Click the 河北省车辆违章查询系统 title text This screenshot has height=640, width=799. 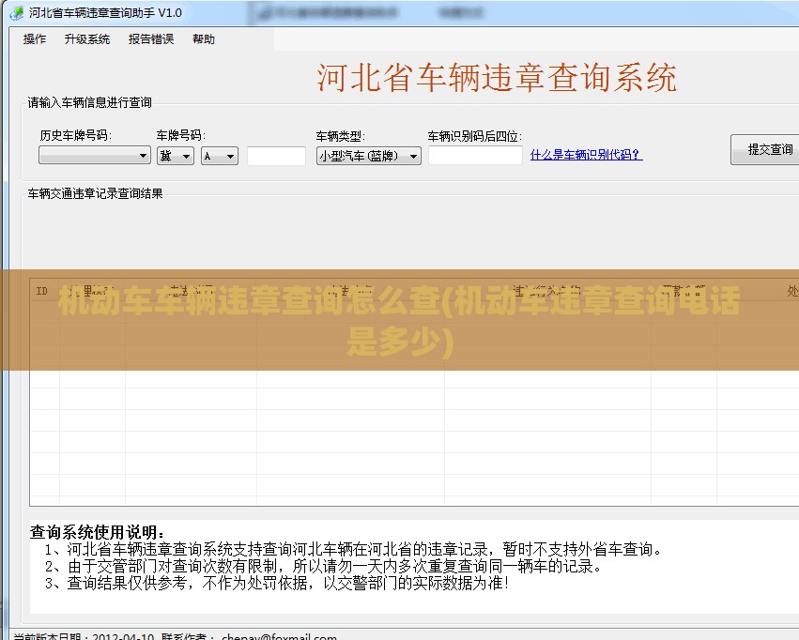point(497,78)
